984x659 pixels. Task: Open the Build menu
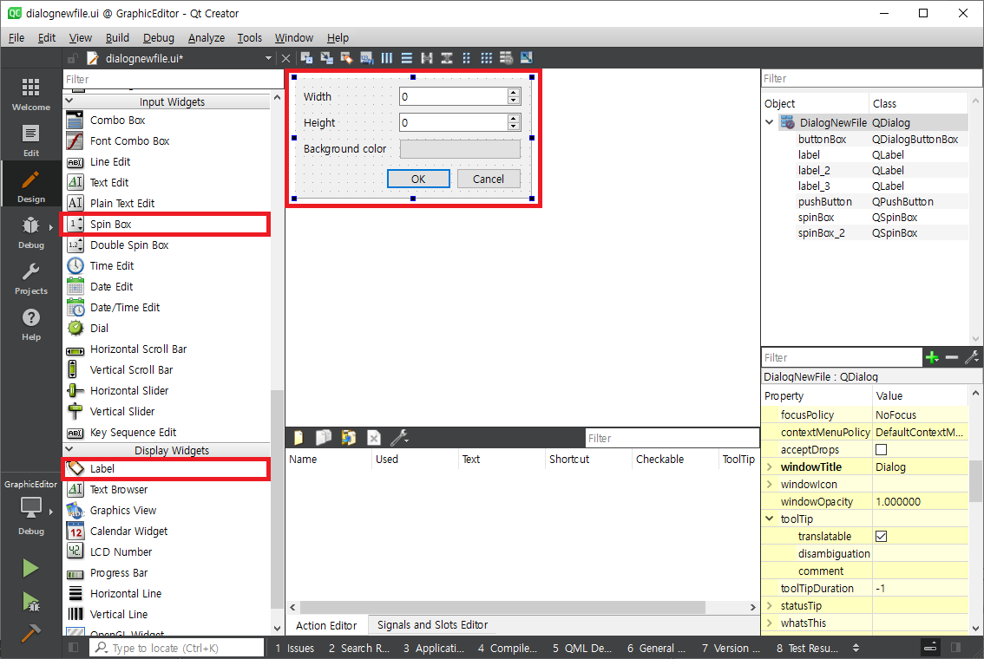pyautogui.click(x=117, y=37)
